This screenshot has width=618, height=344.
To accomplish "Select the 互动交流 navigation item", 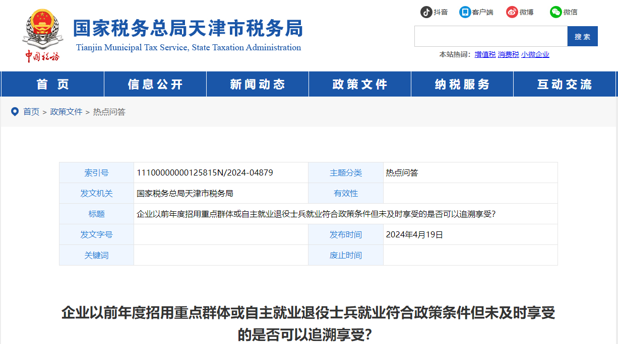I will pos(564,84).
